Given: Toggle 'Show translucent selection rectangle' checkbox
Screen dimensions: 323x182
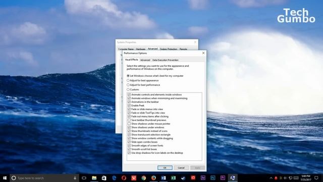Looking at the screenshot, I should 129,134.
